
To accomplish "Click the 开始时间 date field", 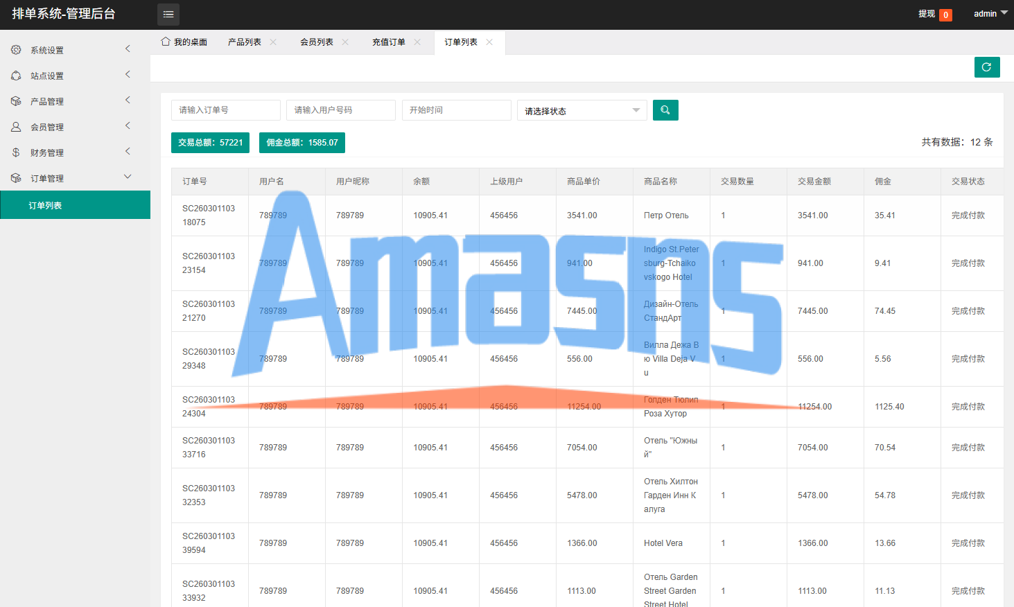I will (x=457, y=110).
